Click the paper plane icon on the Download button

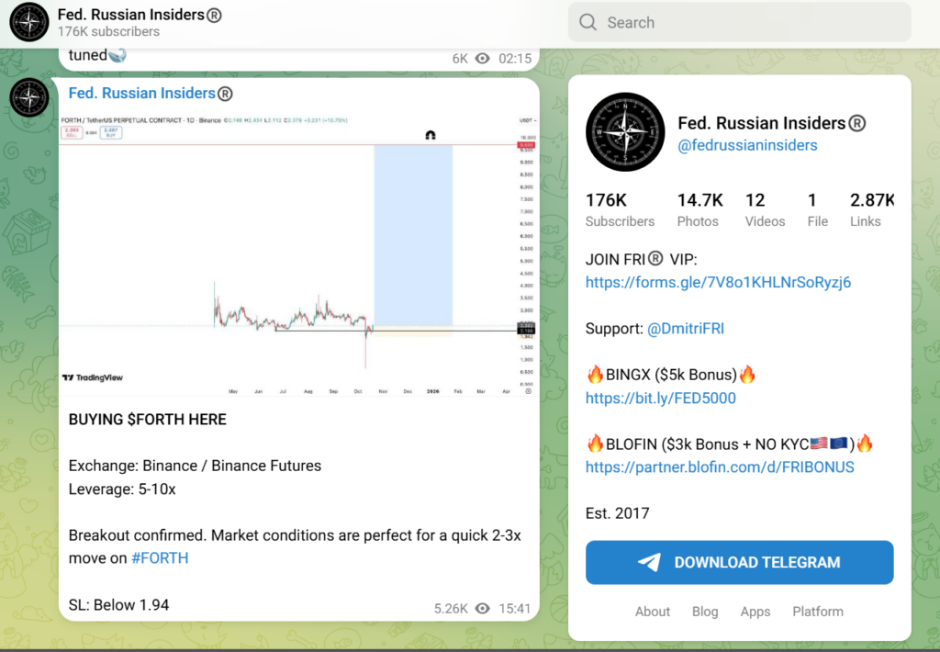point(649,563)
